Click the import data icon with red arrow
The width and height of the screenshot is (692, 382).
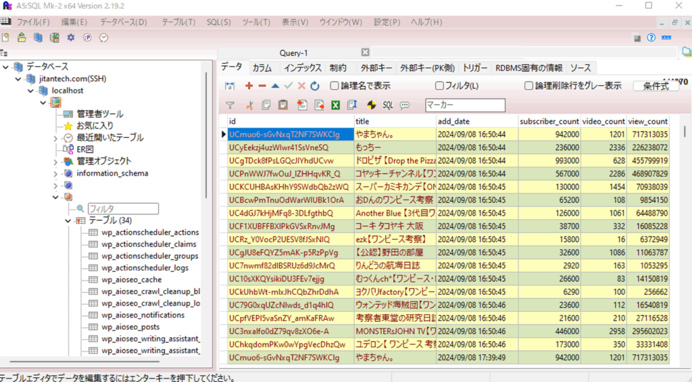[x=302, y=105]
